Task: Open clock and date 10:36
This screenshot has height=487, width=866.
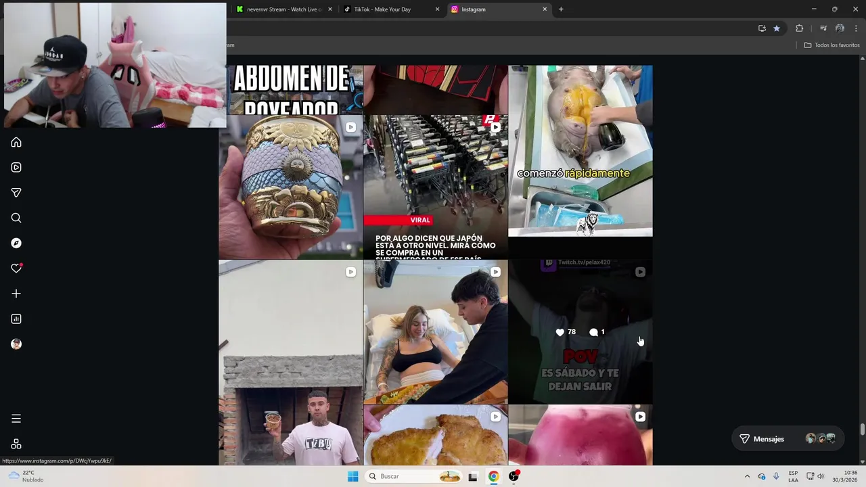Action: (x=844, y=476)
